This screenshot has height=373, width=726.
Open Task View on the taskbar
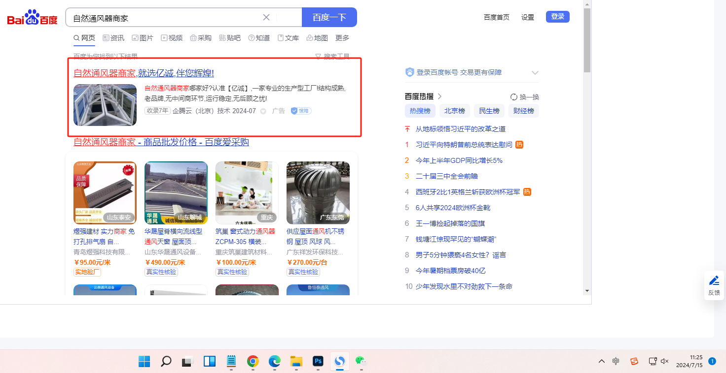click(x=187, y=362)
